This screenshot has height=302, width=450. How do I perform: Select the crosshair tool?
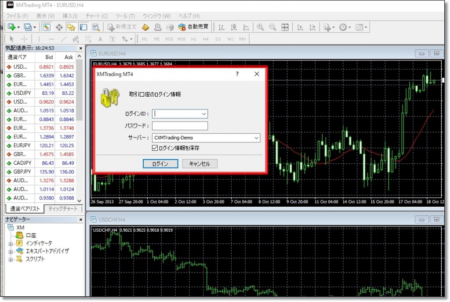point(24,39)
